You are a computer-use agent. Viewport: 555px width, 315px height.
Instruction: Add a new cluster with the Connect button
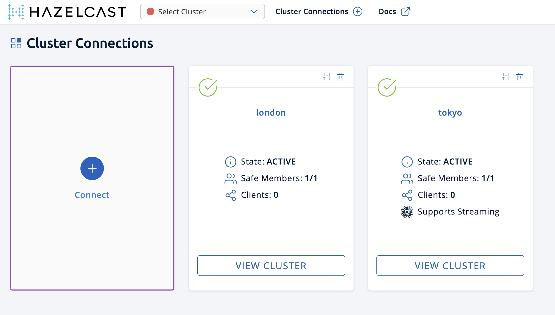92,168
